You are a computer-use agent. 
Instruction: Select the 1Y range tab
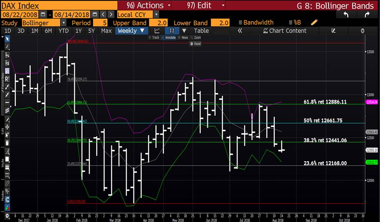[78, 31]
